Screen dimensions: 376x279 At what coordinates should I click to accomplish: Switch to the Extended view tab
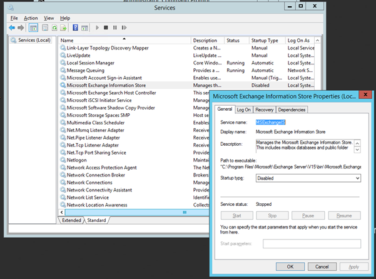point(71,220)
